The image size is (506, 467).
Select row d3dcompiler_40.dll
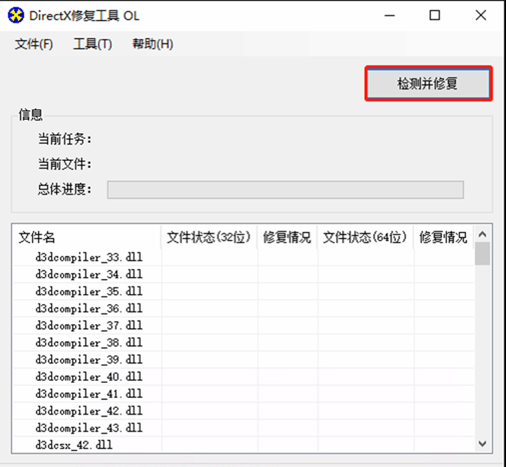[x=243, y=377]
